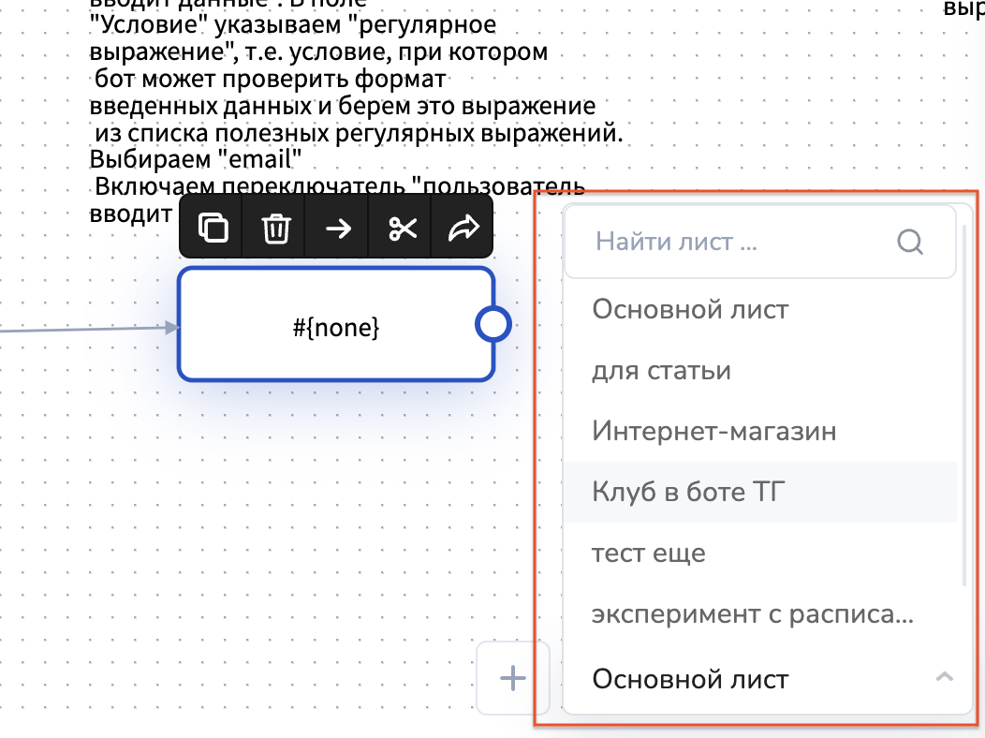985x738 pixels.
Task: Click the duplicate block icon in the toolbar
Action: click(x=213, y=228)
